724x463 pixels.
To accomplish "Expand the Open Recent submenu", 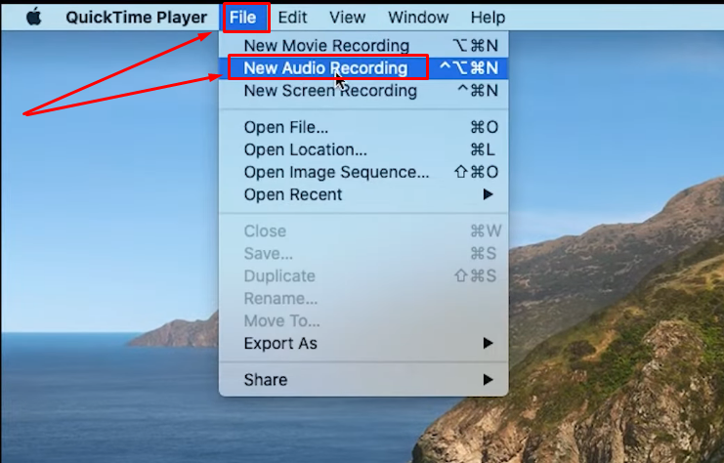I will tap(363, 194).
